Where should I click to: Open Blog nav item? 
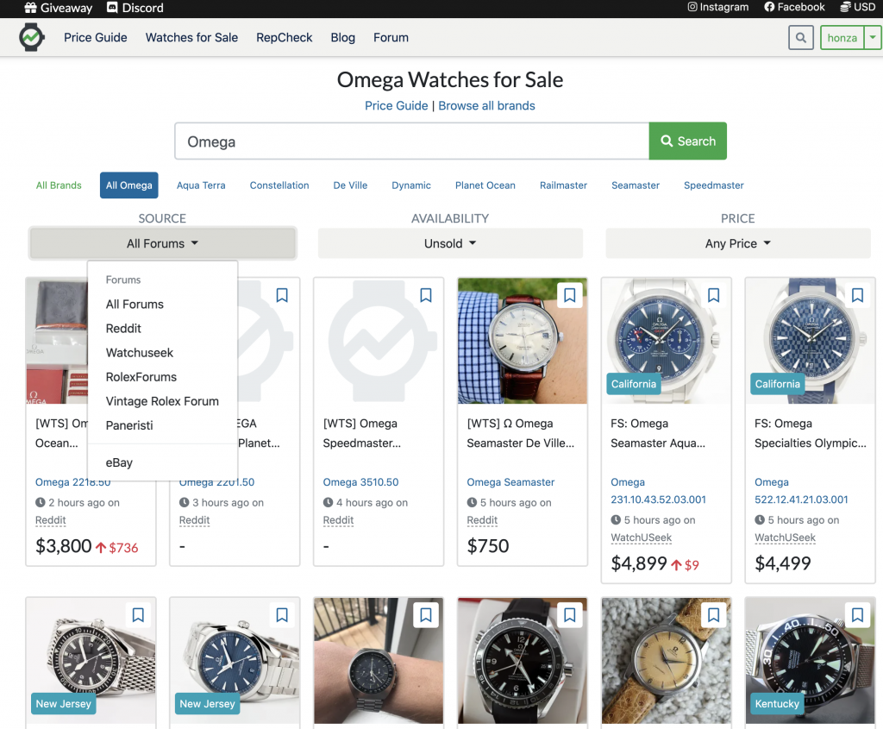pos(343,38)
